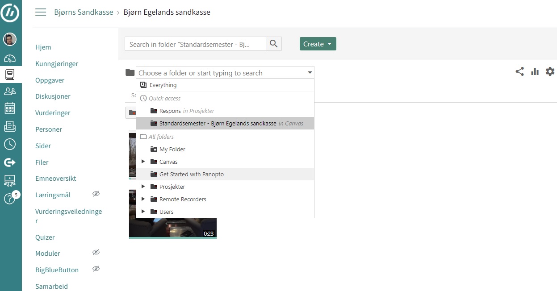Open Hjem in the course menu

coord(43,47)
